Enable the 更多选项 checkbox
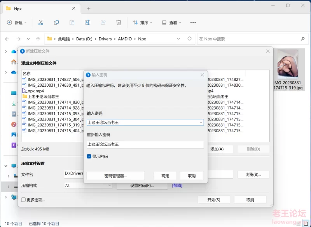 pyautogui.click(x=24, y=200)
